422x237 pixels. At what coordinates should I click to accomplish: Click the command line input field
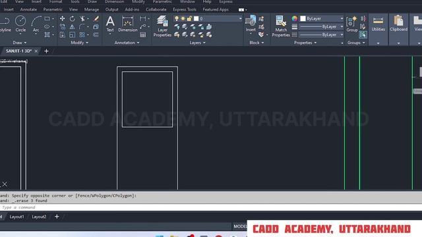tap(211, 207)
